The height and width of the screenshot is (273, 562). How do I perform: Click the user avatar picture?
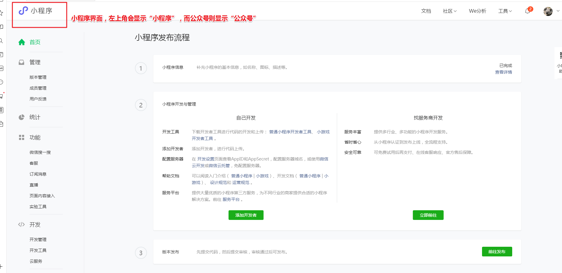[x=548, y=11]
